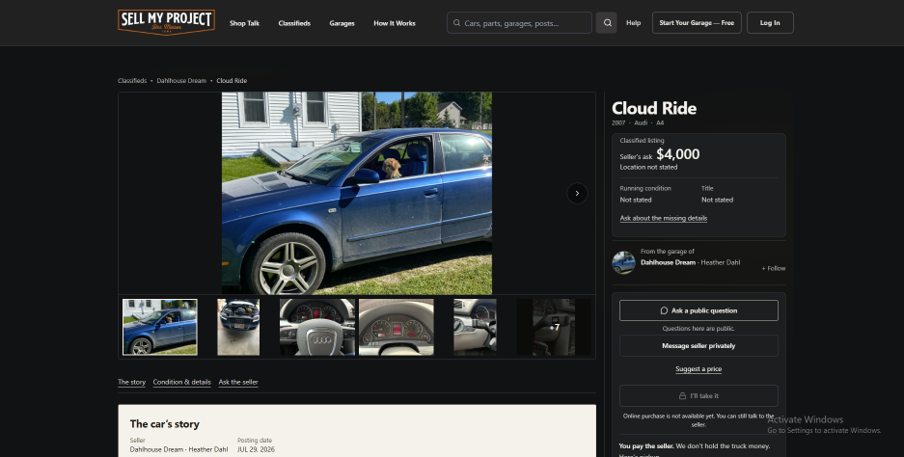Select the open-hood engine thumbnail
The width and height of the screenshot is (904, 457).
click(238, 327)
